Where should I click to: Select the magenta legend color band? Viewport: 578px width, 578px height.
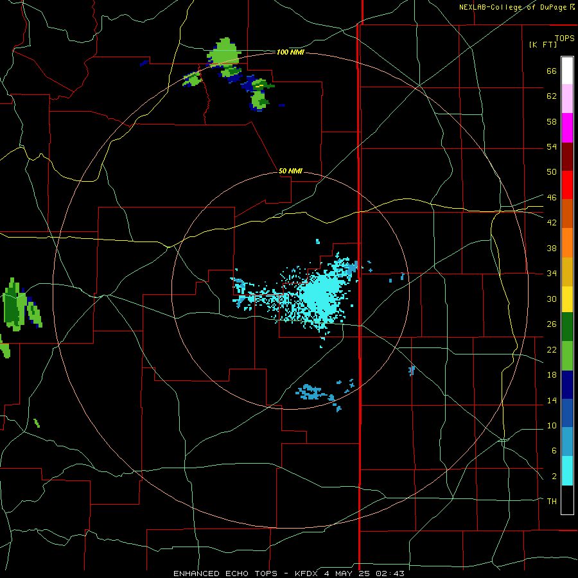coord(567,128)
